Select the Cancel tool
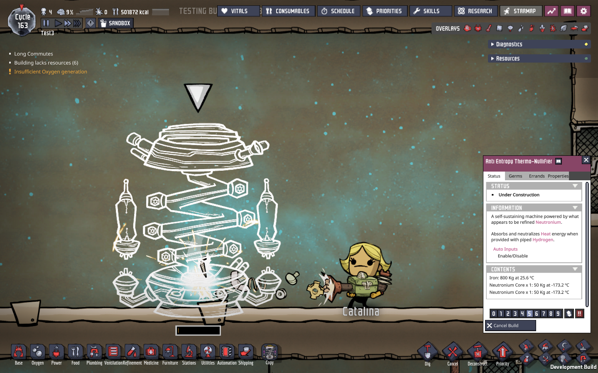This screenshot has height=373, width=598. coord(452,352)
